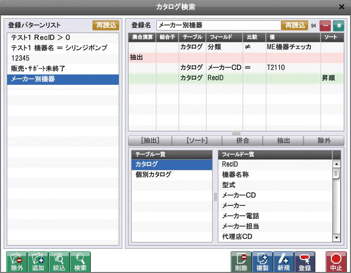The width and height of the screenshot is (351, 273).
Task: Select メーカー電話 in the field list
Action: point(276,216)
